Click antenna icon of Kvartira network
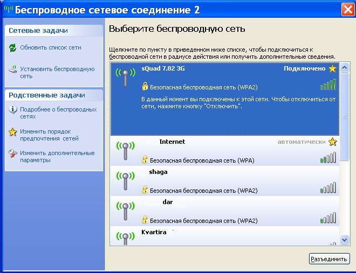The image size is (356, 273). [125, 238]
